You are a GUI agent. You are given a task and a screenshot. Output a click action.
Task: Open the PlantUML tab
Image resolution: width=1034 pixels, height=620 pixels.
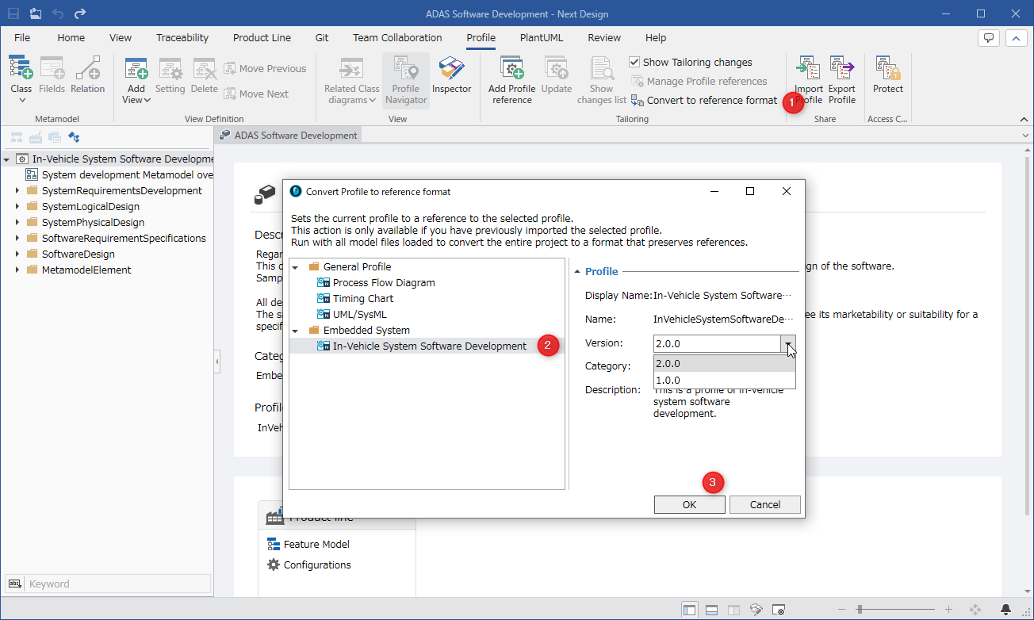[x=542, y=37]
